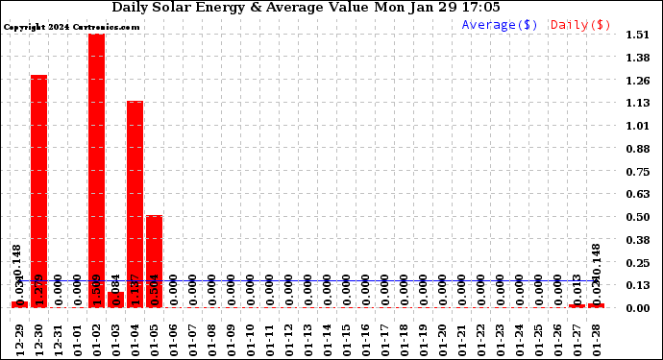Click the y-axis label '0.88'

638,149
